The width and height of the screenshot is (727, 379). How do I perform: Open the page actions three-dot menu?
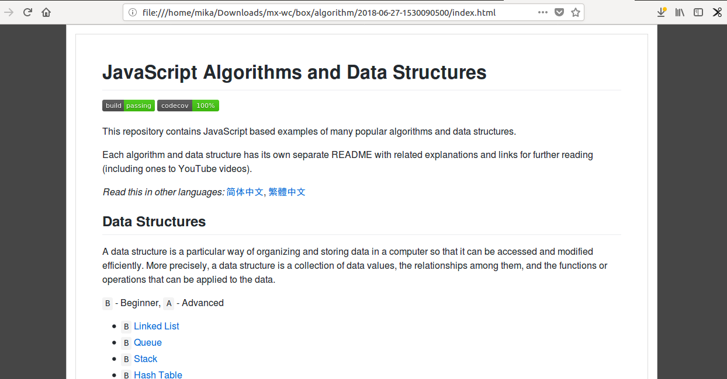tap(543, 12)
